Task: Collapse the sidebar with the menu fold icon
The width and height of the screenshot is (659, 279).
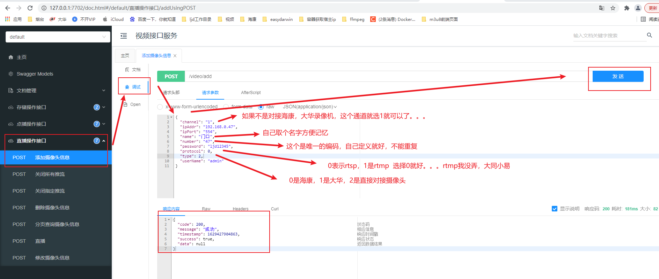Action: pos(124,36)
